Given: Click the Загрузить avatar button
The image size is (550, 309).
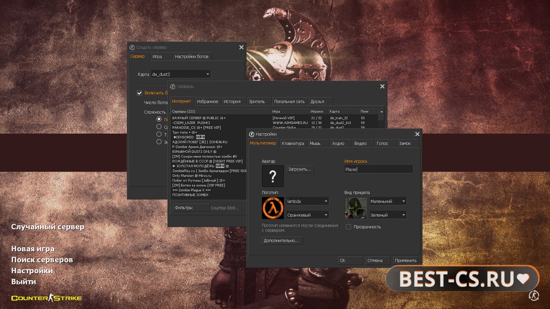Looking at the screenshot, I should point(300,169).
